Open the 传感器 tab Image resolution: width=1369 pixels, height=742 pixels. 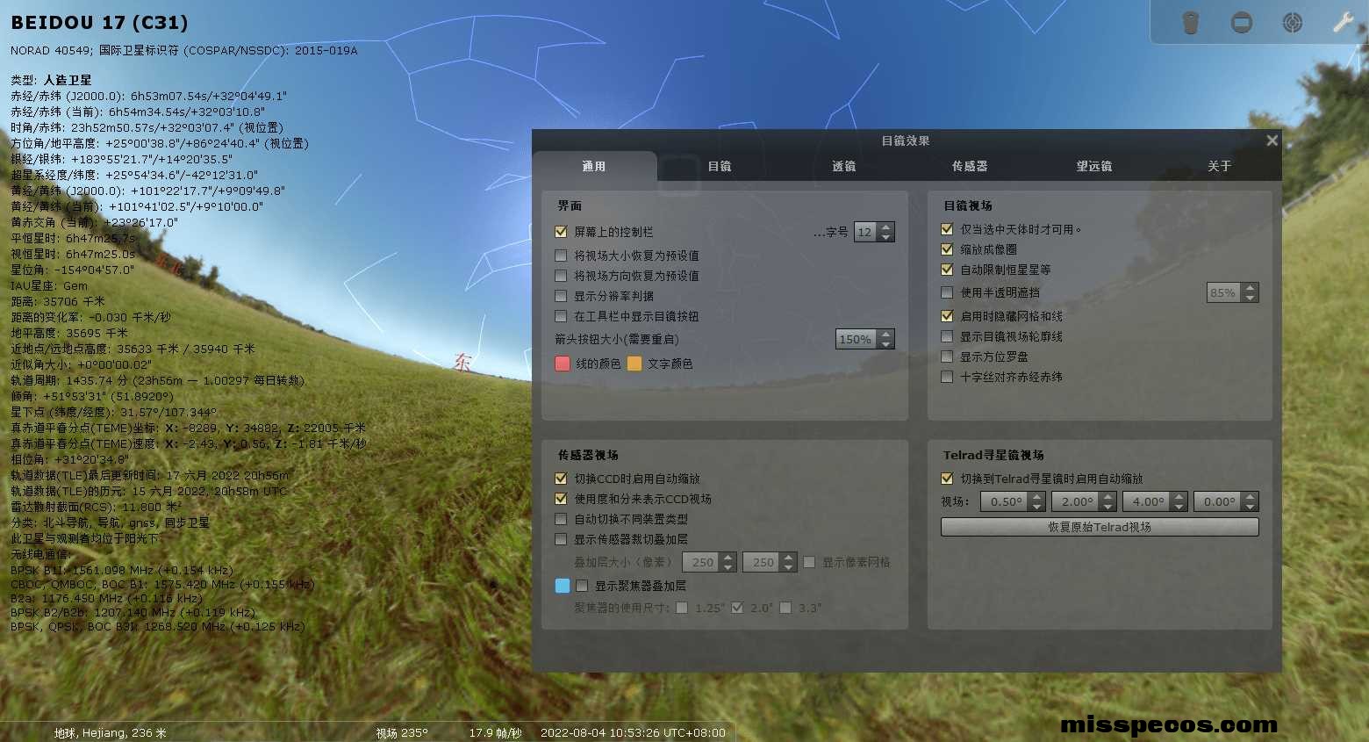point(970,166)
